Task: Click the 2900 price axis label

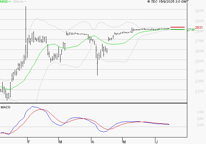Action: 199,21
